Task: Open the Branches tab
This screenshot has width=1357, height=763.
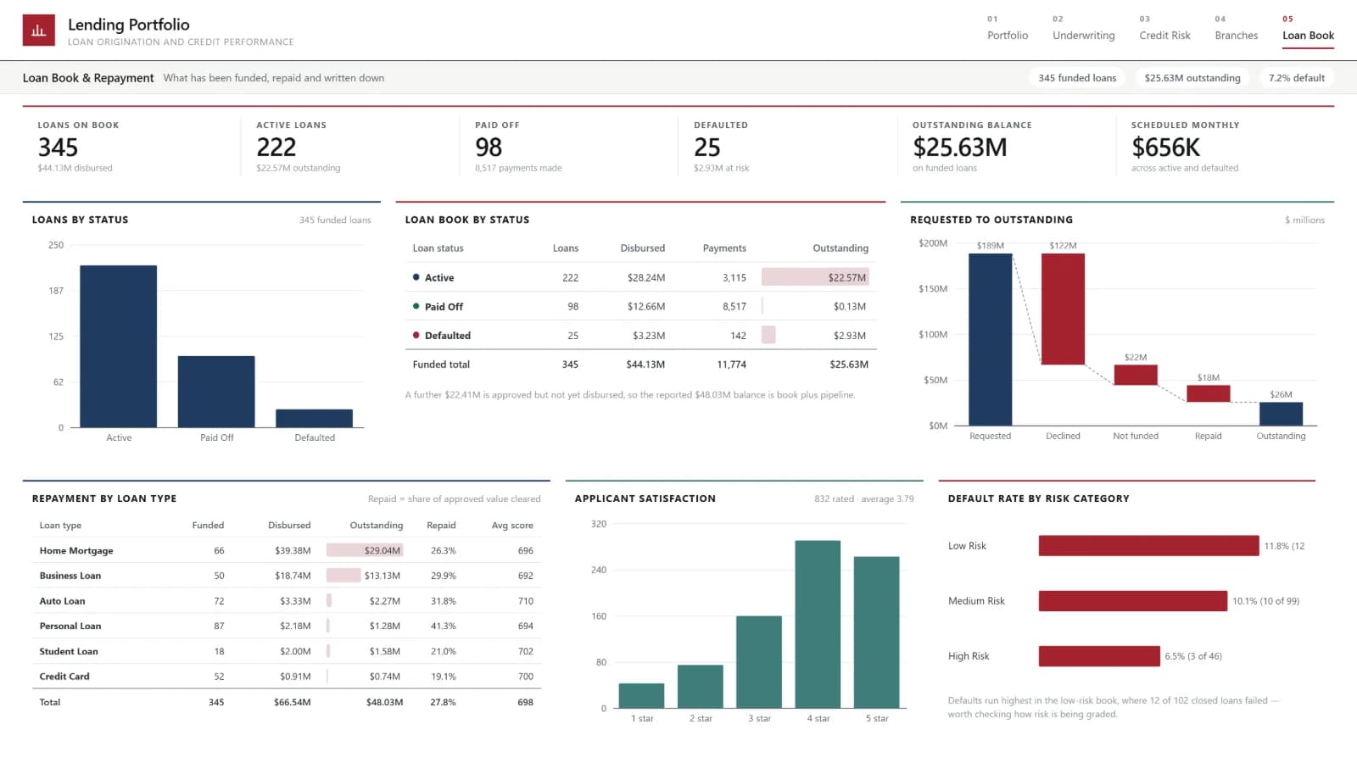Action: coord(1237,29)
